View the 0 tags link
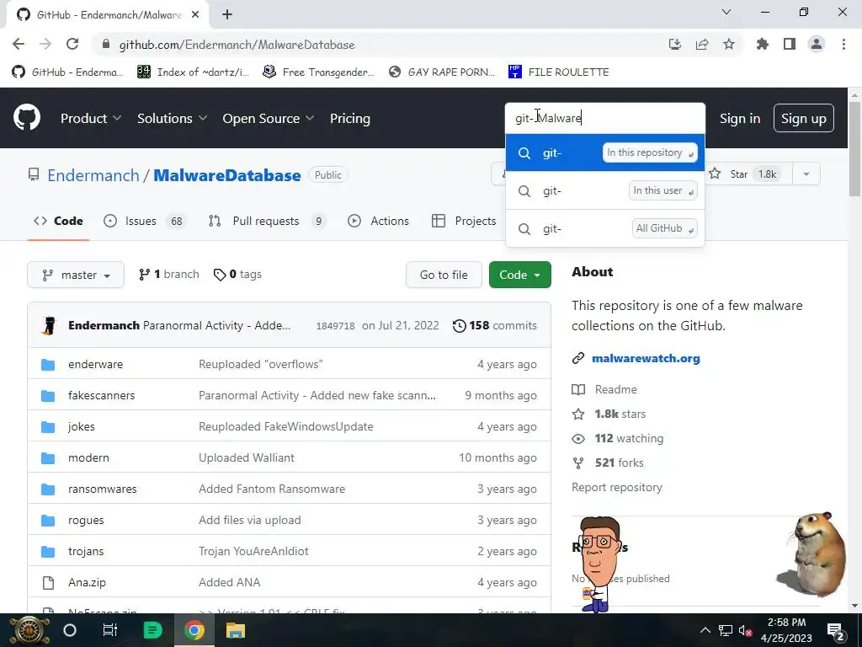The height and width of the screenshot is (647, 862). point(238,274)
